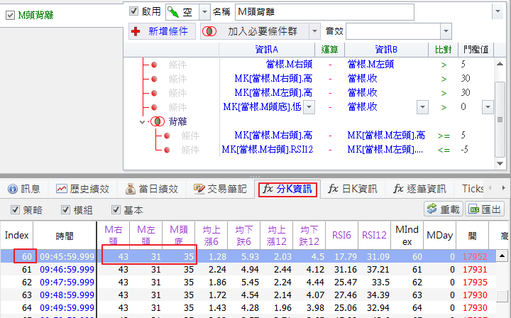Switch to the 當日績效 tab
Viewport: 511px width, 318px height.
[x=152, y=189]
